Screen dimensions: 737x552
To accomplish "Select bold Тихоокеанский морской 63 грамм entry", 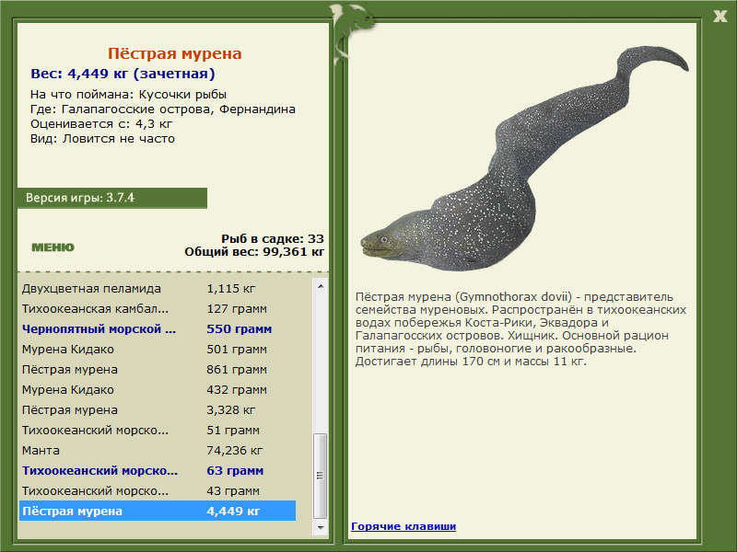I will click(x=158, y=470).
